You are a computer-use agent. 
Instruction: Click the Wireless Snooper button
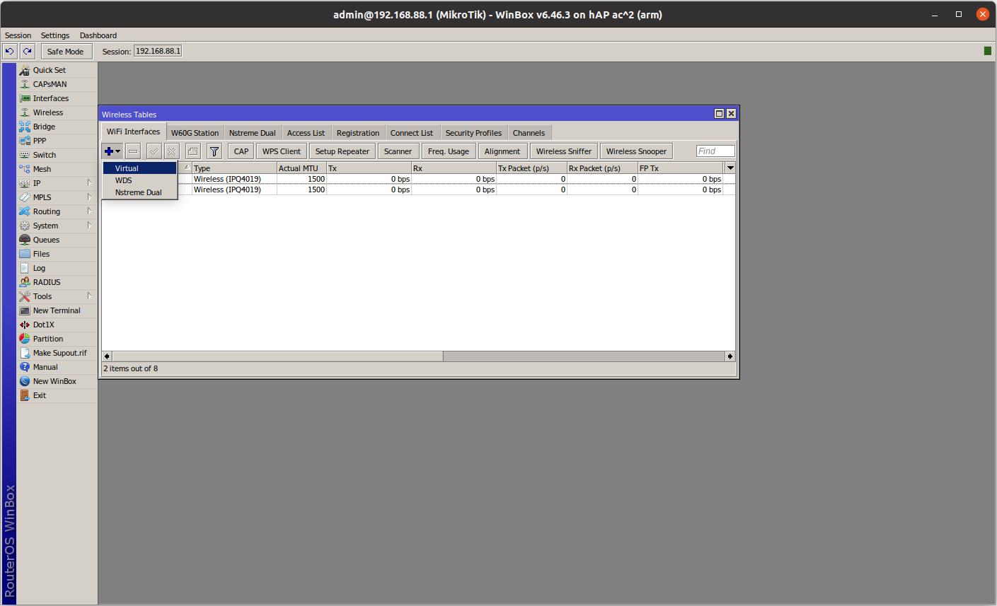(636, 151)
